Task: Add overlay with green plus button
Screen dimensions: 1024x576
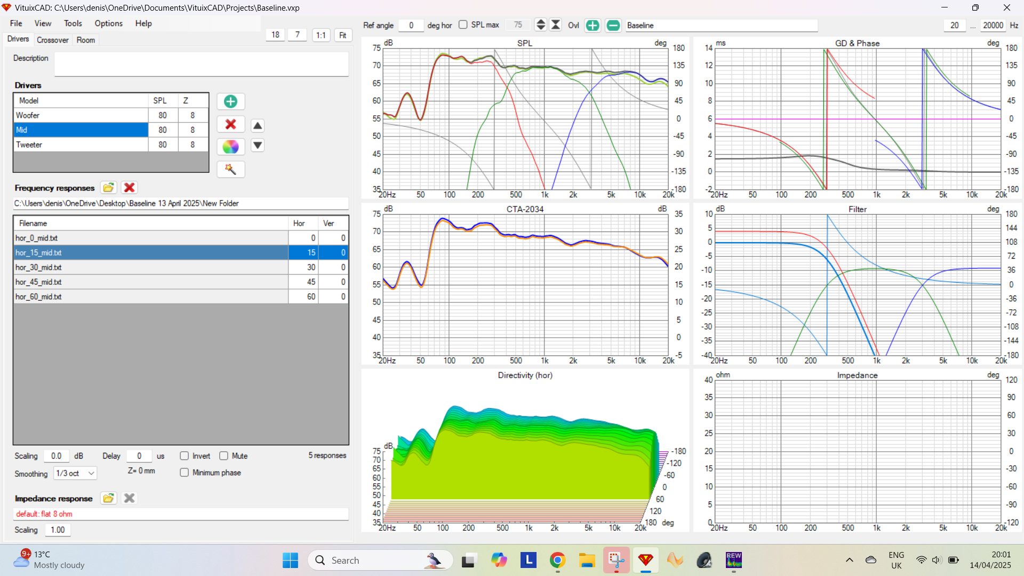Action: (x=593, y=25)
